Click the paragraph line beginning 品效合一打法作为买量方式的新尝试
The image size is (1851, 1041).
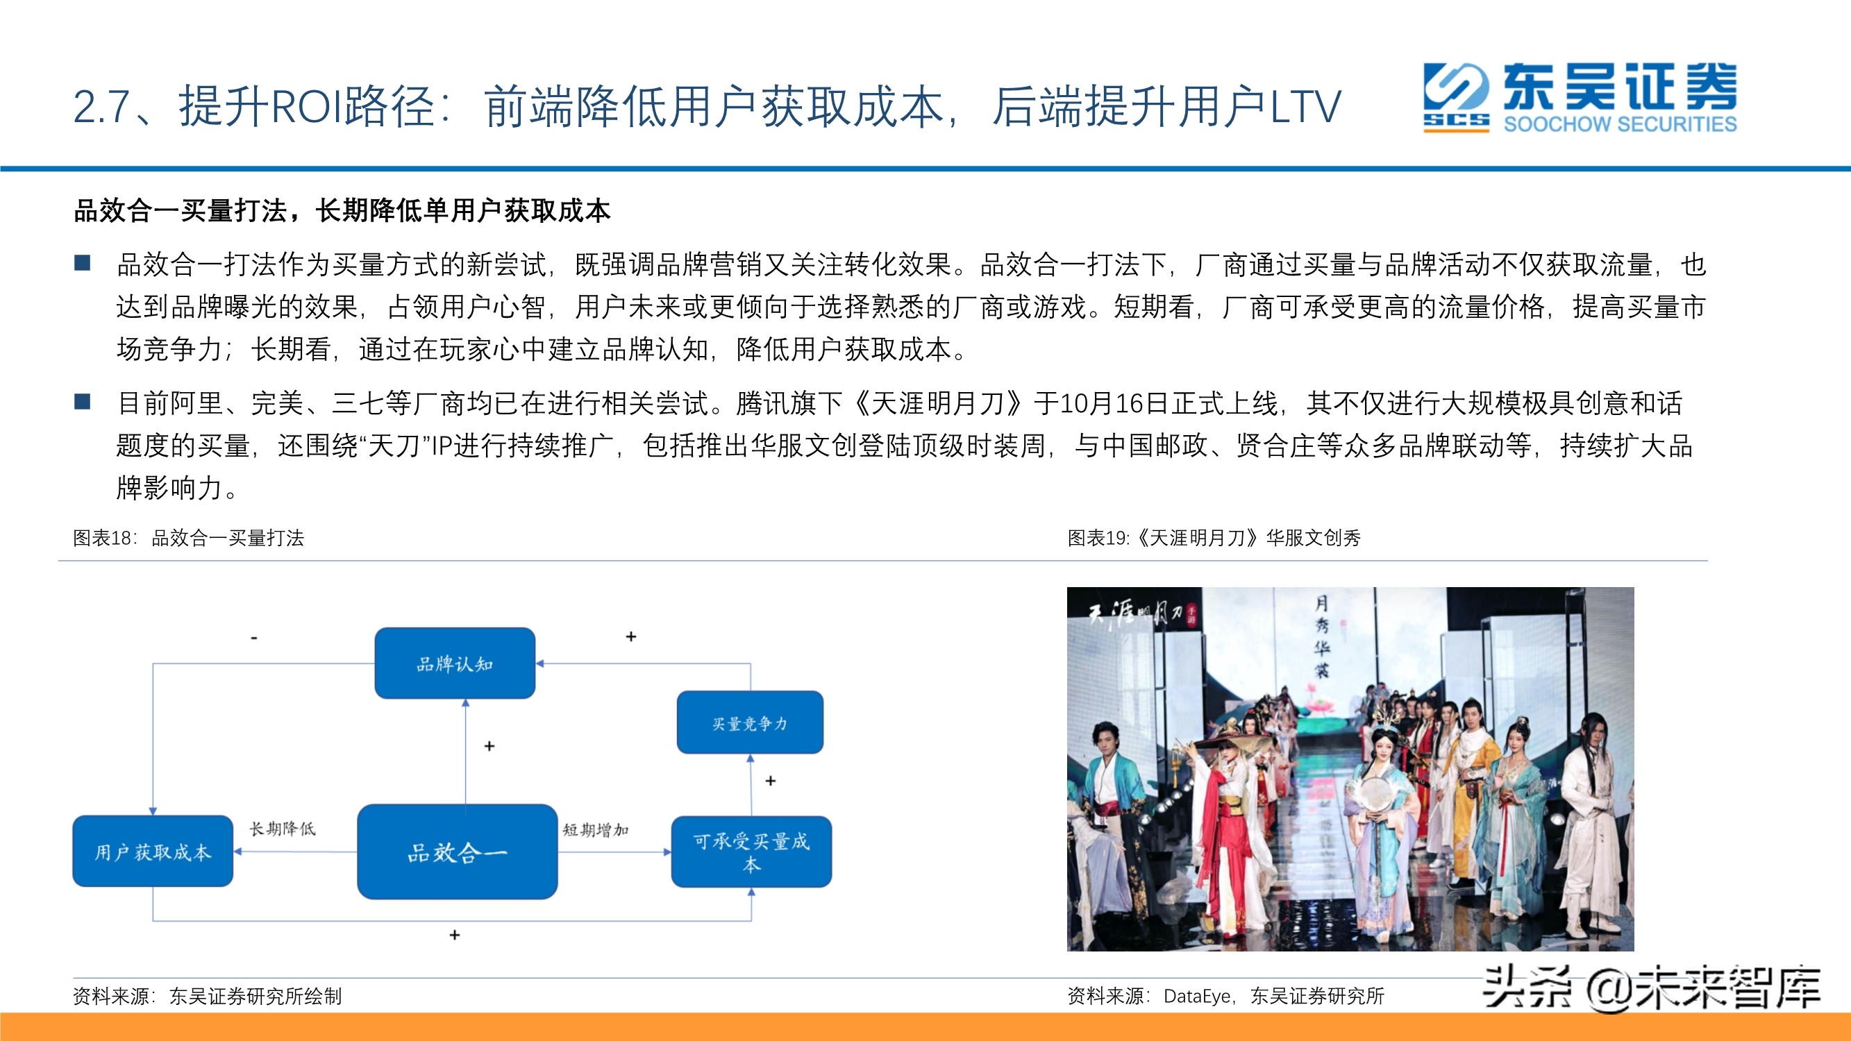[x=911, y=264]
